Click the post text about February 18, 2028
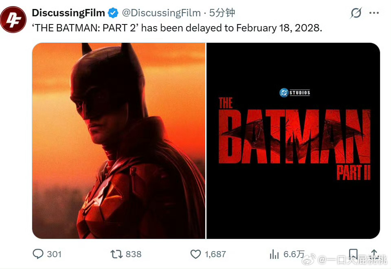391x269 pixels. coord(177,28)
